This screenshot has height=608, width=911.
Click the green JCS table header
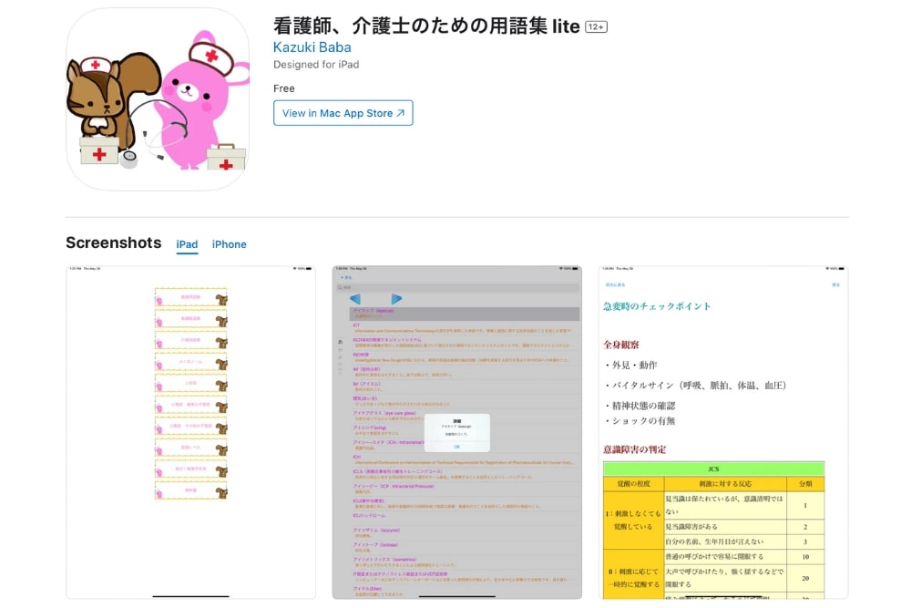click(x=713, y=469)
